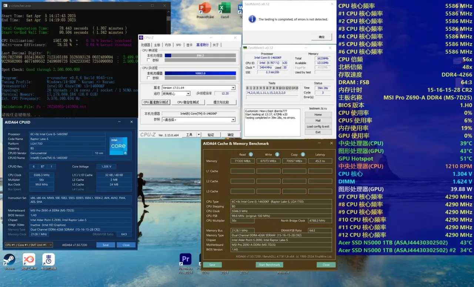
Task: Toggle multi-thread 参照 checkbox in CPU-Z
Action: [148, 78]
